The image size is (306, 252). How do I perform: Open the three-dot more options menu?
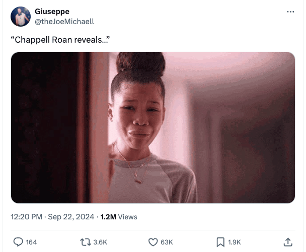[x=290, y=12]
